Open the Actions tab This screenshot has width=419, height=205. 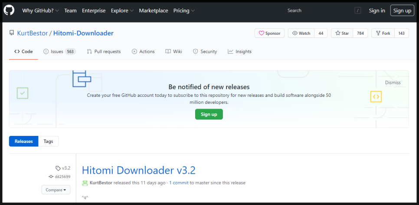(x=143, y=51)
